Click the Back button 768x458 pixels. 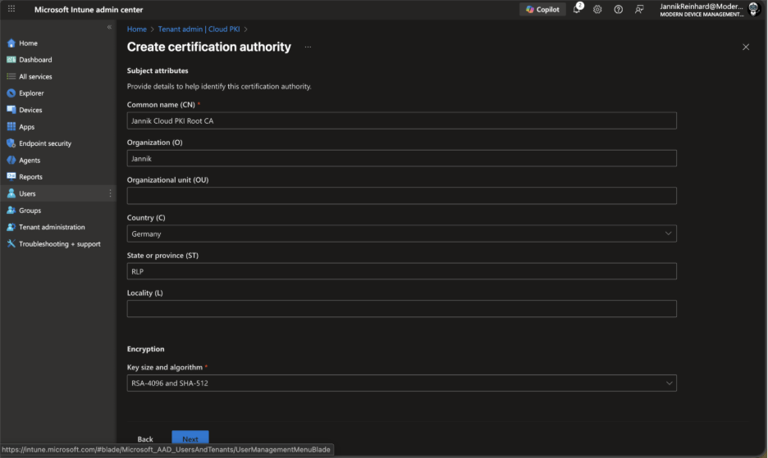coord(145,439)
